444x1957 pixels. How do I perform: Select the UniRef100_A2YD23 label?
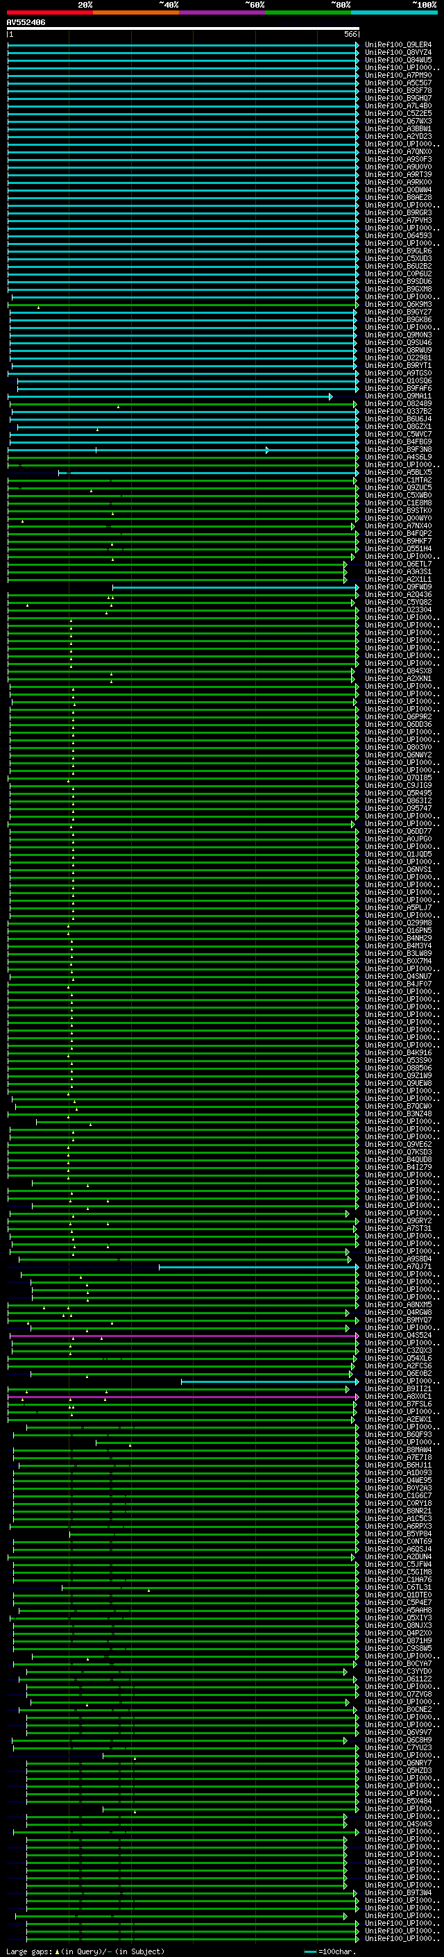pyautogui.click(x=398, y=136)
